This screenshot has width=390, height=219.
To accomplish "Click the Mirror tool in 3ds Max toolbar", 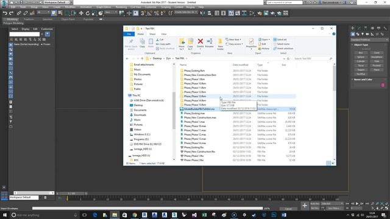I will coord(203,13).
